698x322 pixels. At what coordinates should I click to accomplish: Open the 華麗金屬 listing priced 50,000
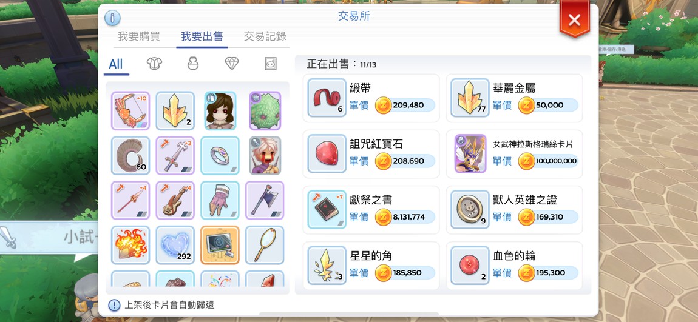514,98
